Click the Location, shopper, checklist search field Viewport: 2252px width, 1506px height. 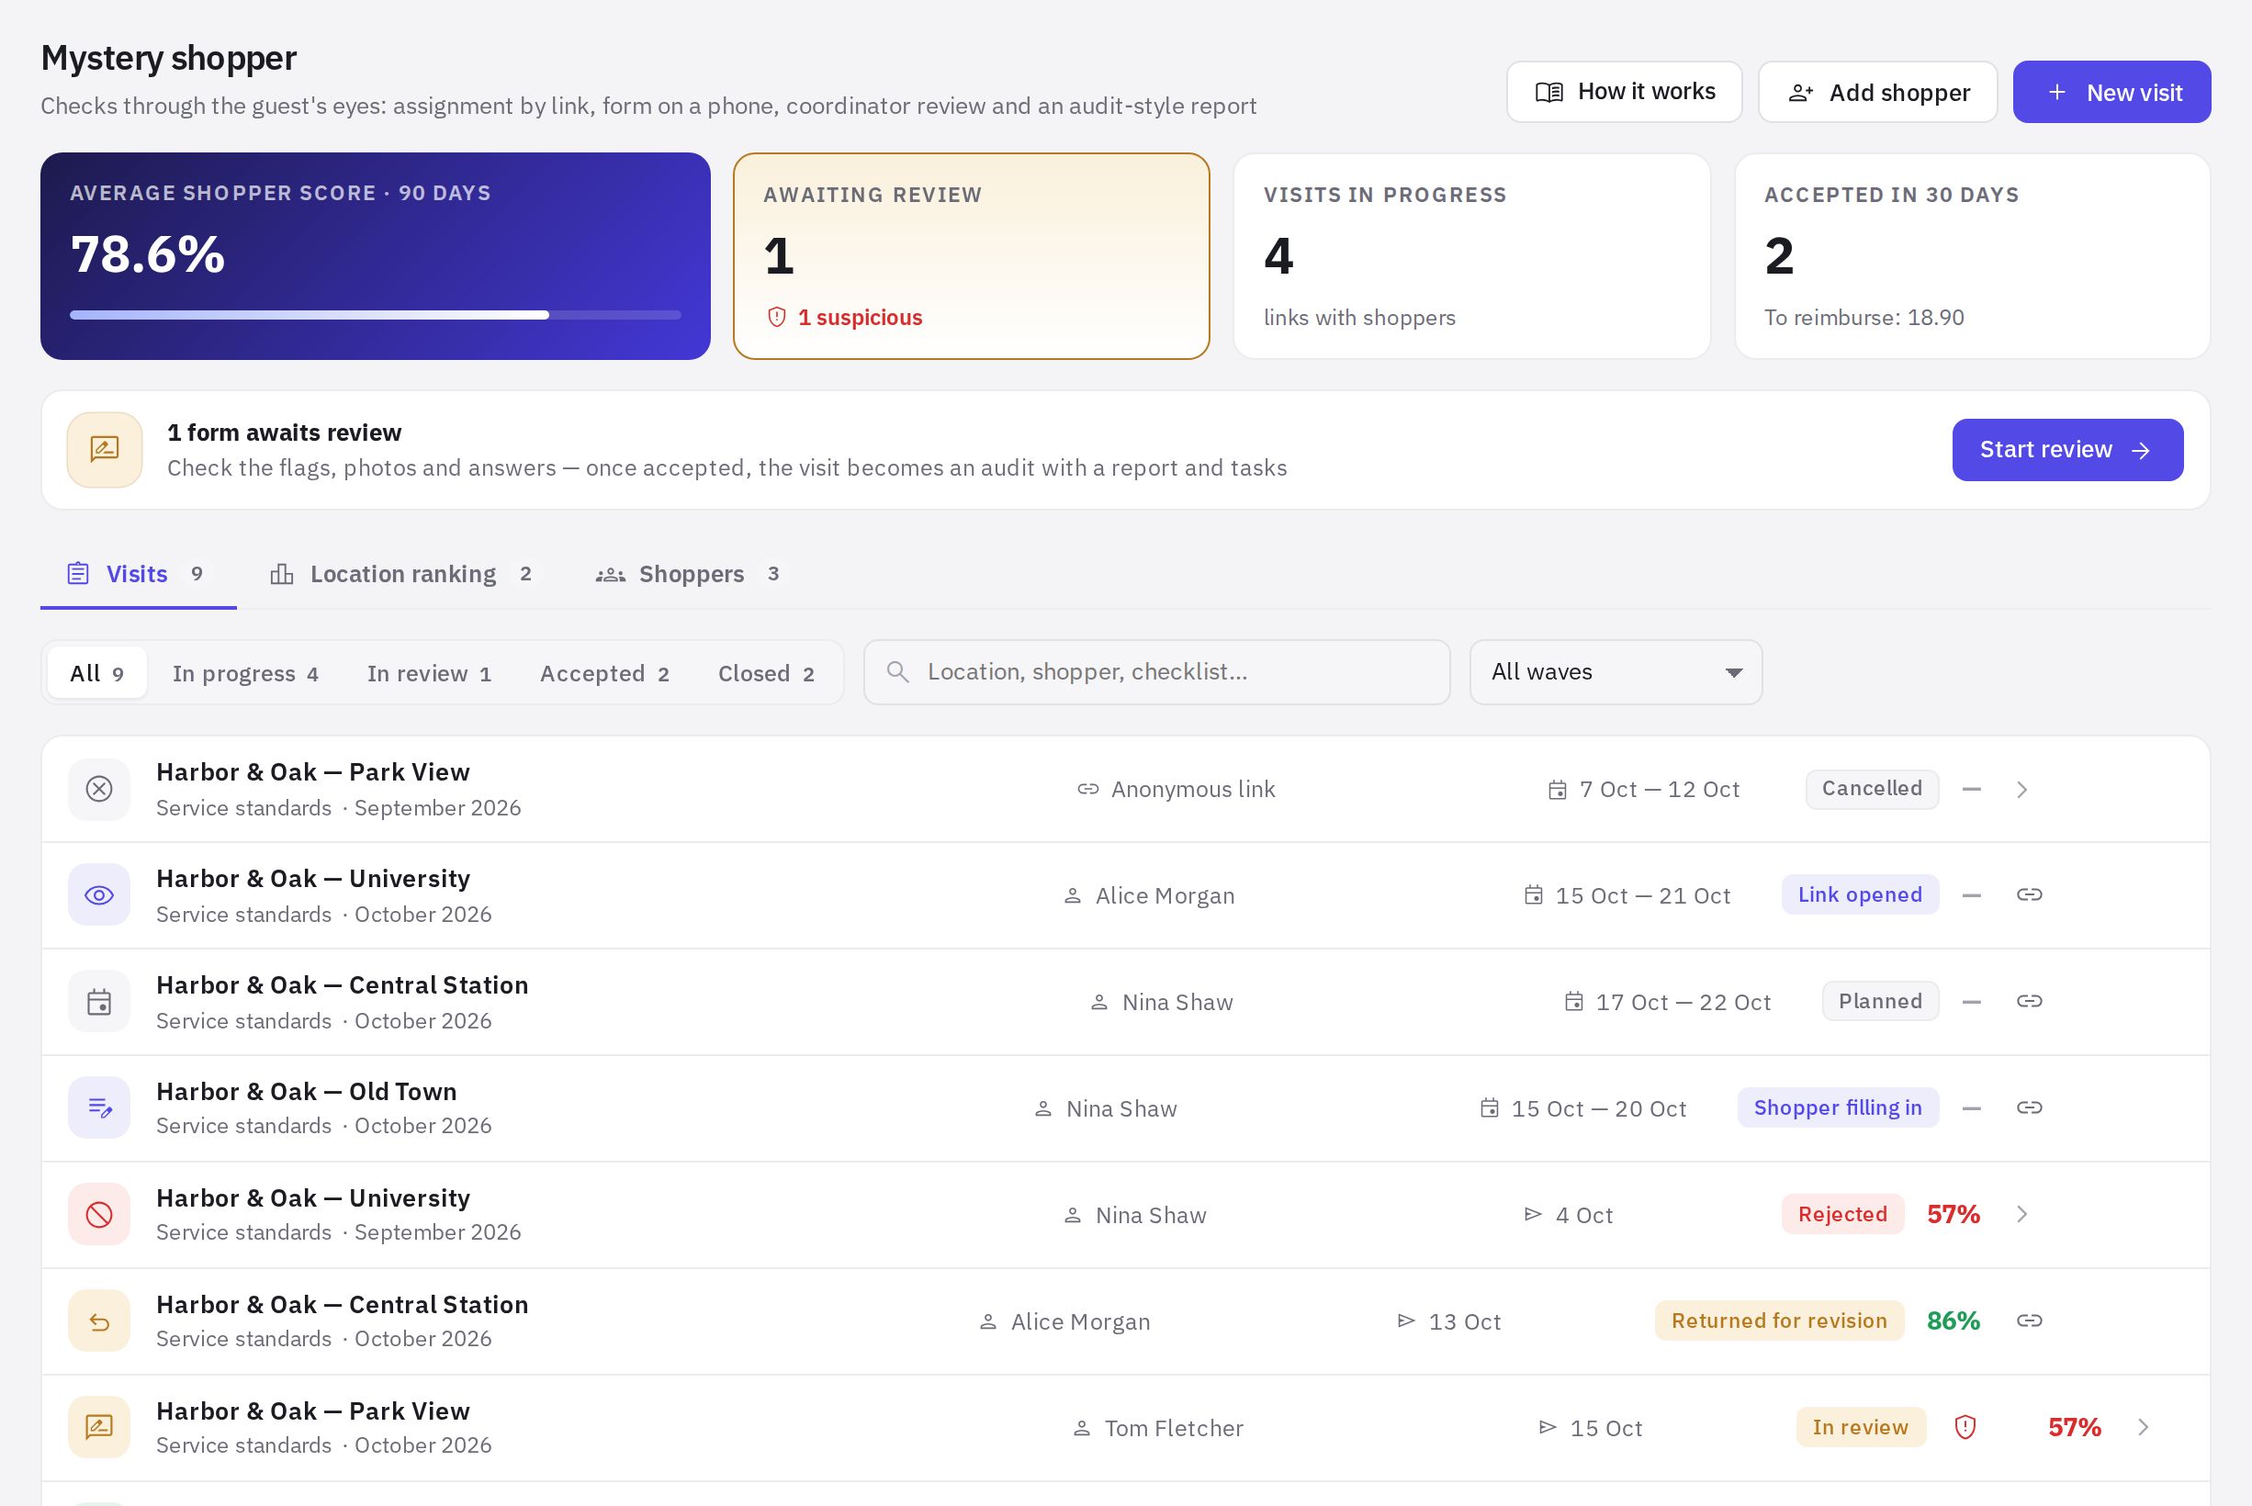pos(1156,672)
